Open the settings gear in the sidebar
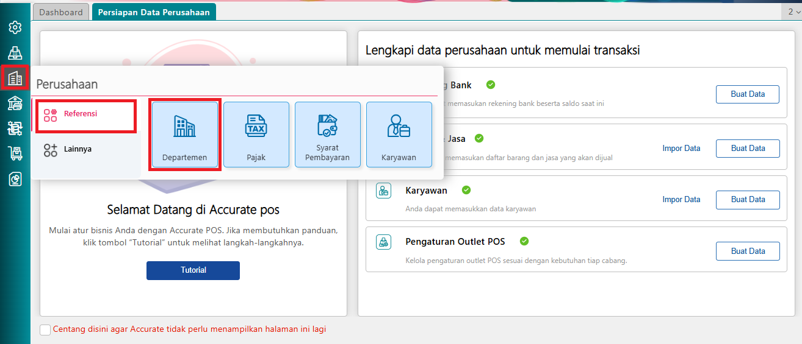802x344 pixels. click(15, 27)
